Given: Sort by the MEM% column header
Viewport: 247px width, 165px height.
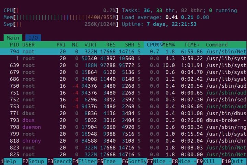Looking at the screenshot, I should coord(169,45).
